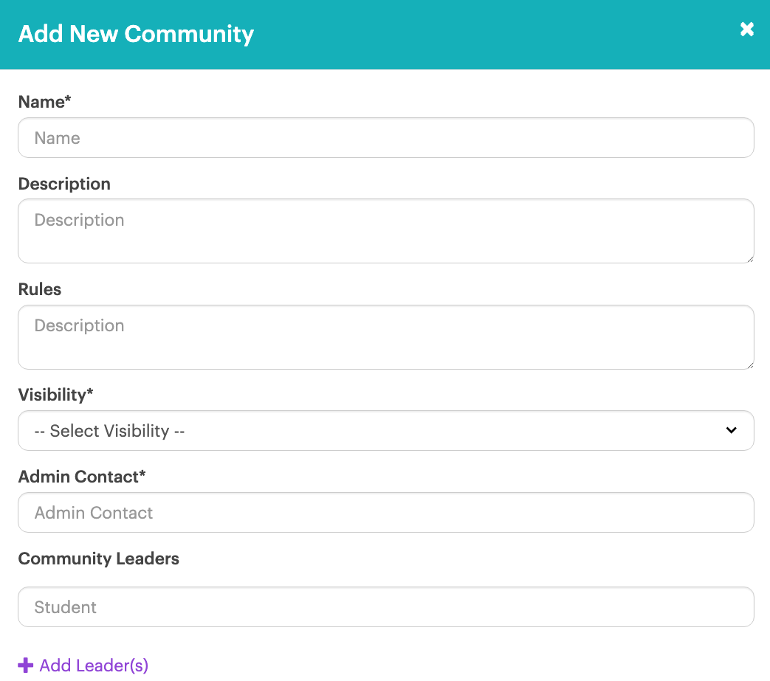The image size is (770, 681).
Task: Grab the Description textarea resize handle
Action: 749,258
